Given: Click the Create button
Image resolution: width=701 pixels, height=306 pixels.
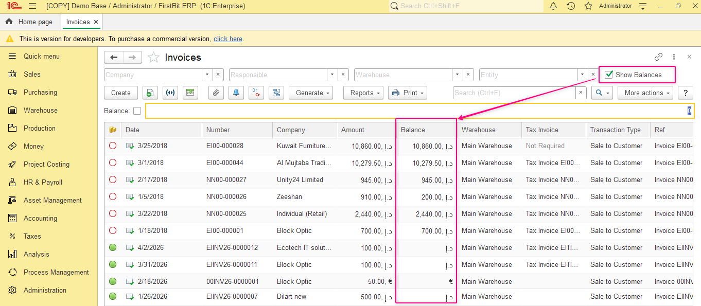Looking at the screenshot, I should tap(121, 93).
